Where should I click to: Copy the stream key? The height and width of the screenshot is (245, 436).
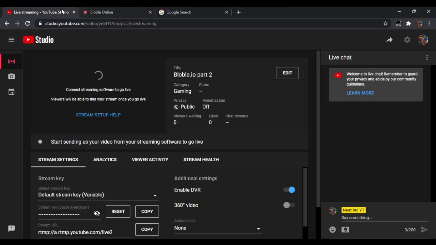tap(147, 212)
